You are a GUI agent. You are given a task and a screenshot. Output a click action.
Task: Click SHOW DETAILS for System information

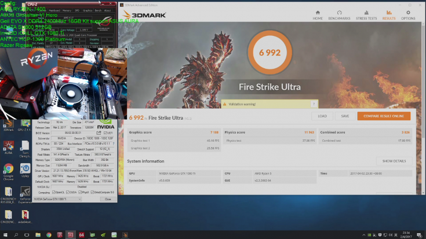[x=394, y=161]
